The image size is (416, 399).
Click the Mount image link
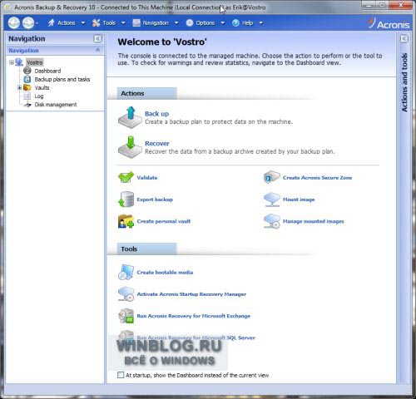coord(299,199)
